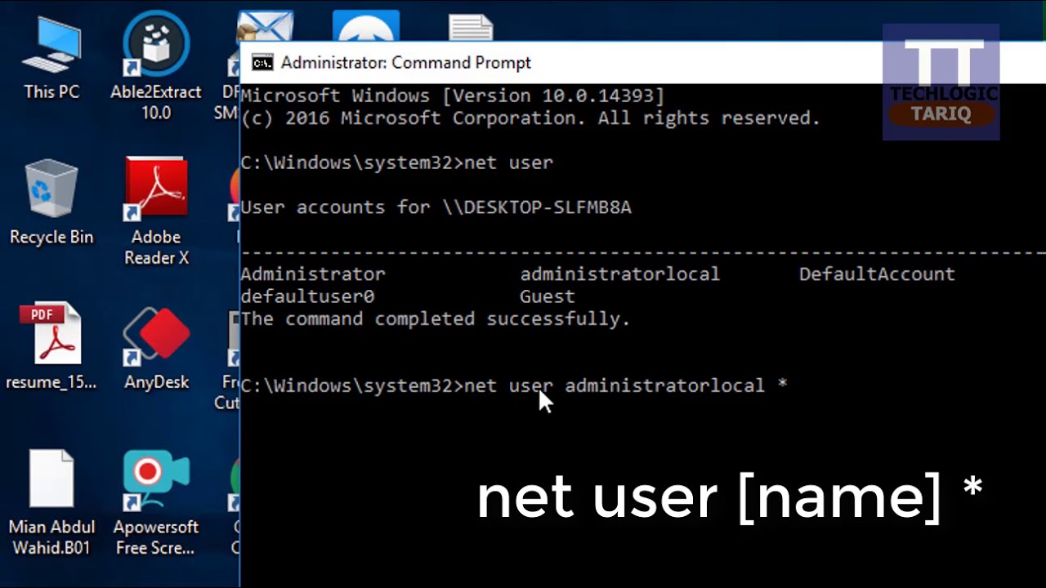The width and height of the screenshot is (1046, 588).
Task: Click the first 'net user' command line
Action: pyautogui.click(x=397, y=163)
